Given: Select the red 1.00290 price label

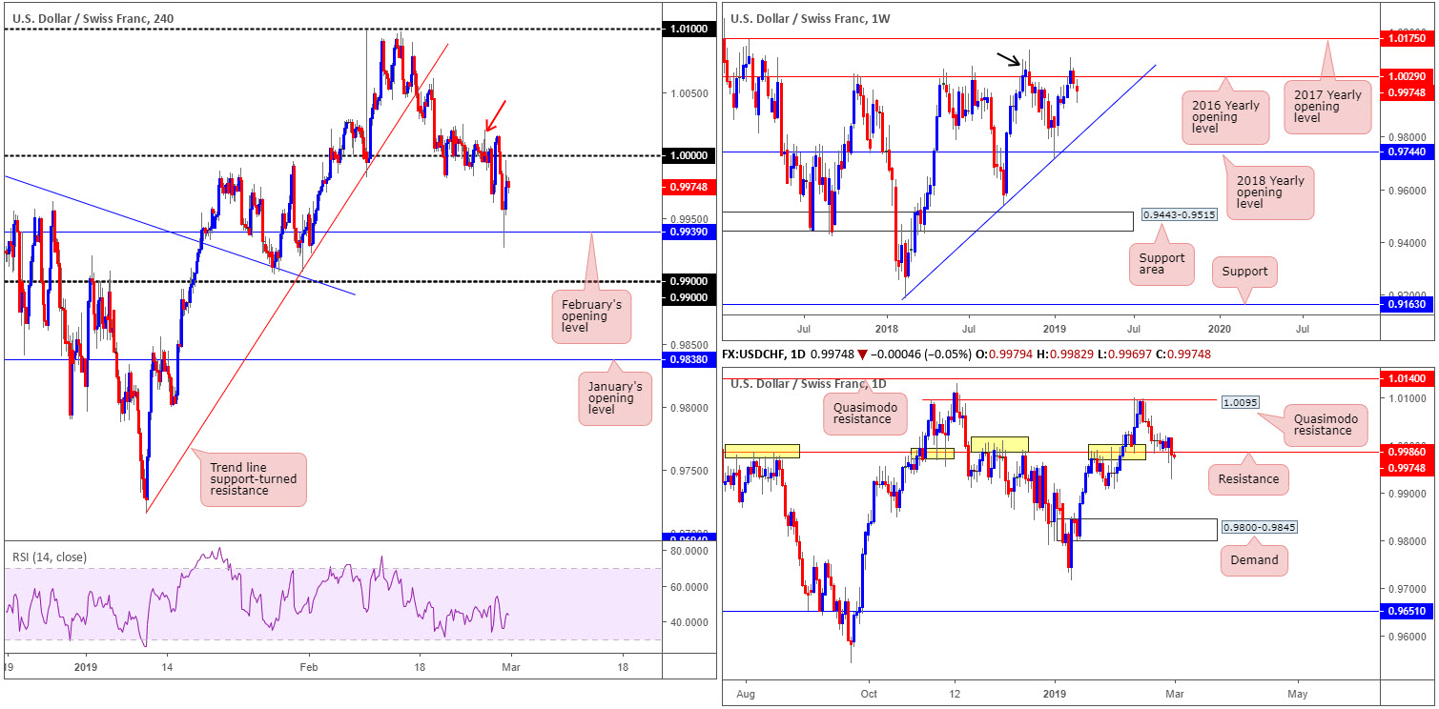Looking at the screenshot, I should tap(1408, 76).
